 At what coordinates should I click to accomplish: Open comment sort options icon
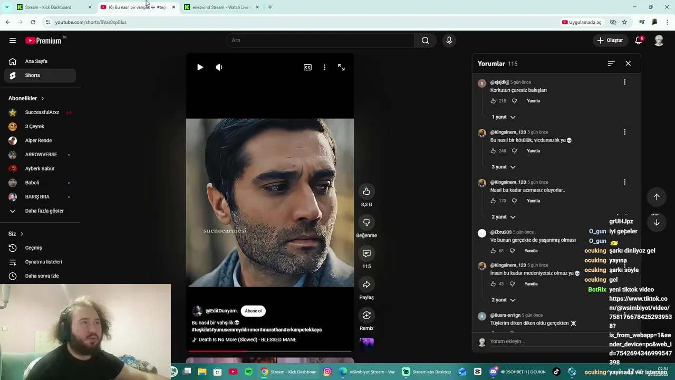pos(611,63)
